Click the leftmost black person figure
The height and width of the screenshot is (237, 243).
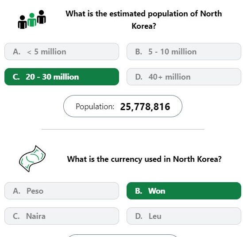pyautogui.click(x=22, y=22)
